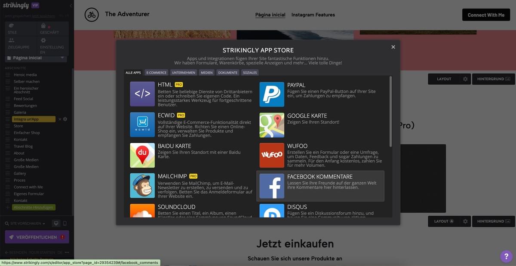Screen dimensions: 516x266
Task: Click Tour Starten link
Action: [x=41, y=252]
